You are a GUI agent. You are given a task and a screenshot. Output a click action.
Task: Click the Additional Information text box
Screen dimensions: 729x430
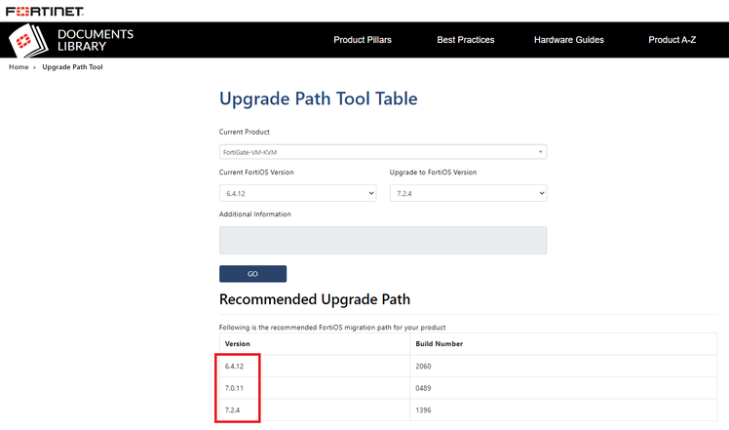(x=383, y=240)
